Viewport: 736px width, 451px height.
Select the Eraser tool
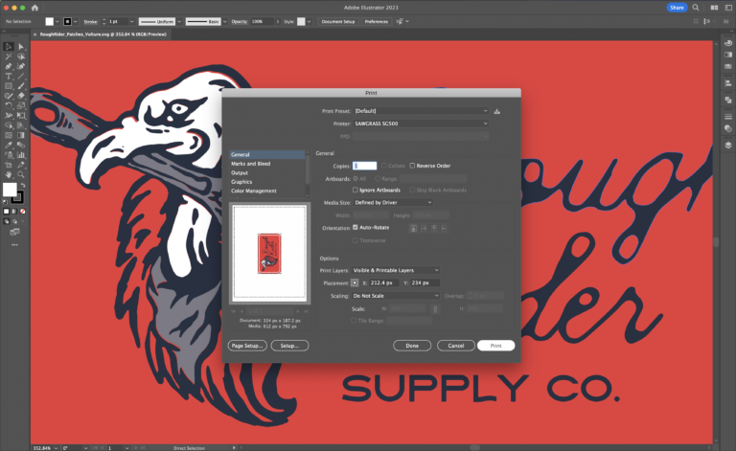coord(21,96)
